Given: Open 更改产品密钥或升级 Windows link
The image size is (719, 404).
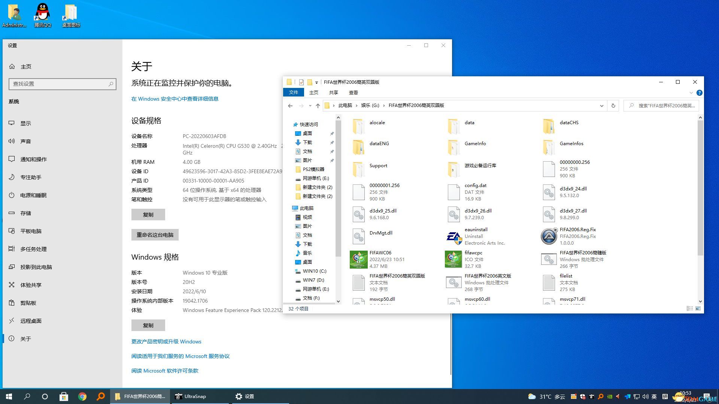Looking at the screenshot, I should pos(166,342).
